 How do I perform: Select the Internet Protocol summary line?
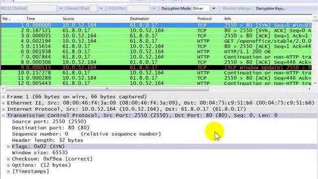[x=126, y=109]
